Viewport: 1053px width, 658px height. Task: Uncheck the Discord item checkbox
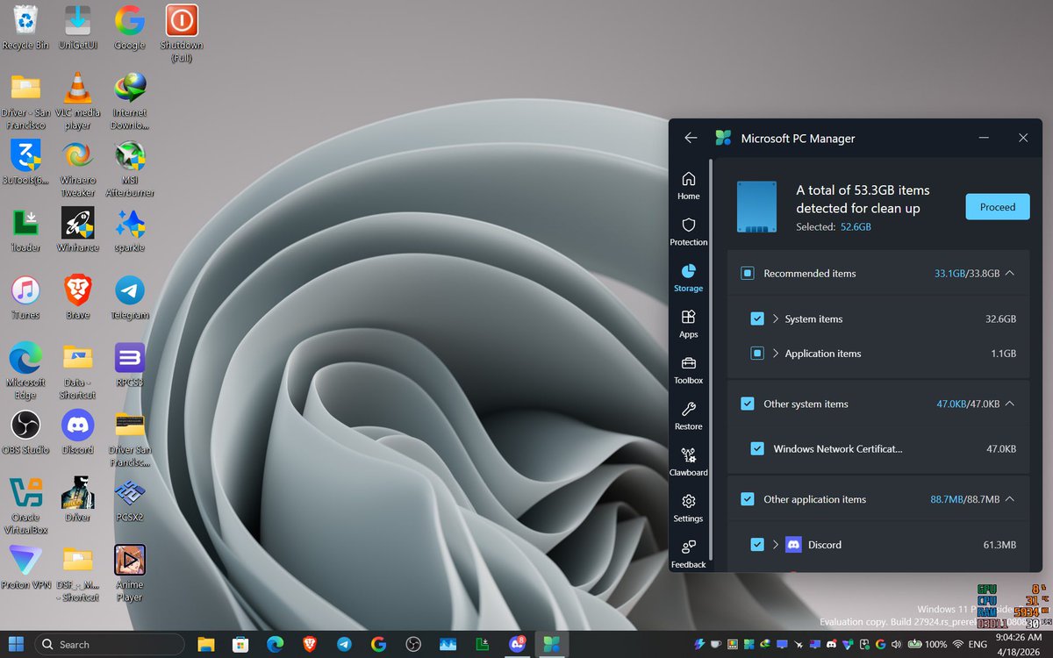tap(757, 545)
